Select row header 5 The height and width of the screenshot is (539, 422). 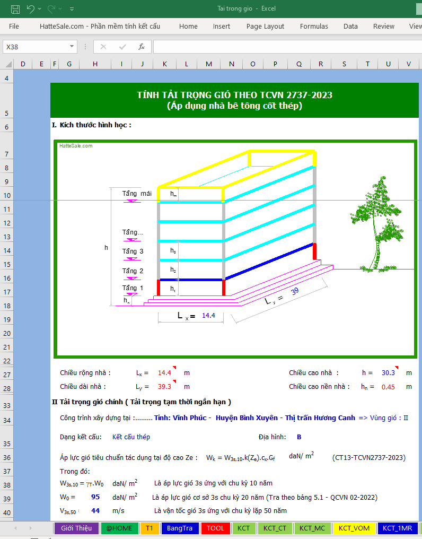(x=6, y=101)
